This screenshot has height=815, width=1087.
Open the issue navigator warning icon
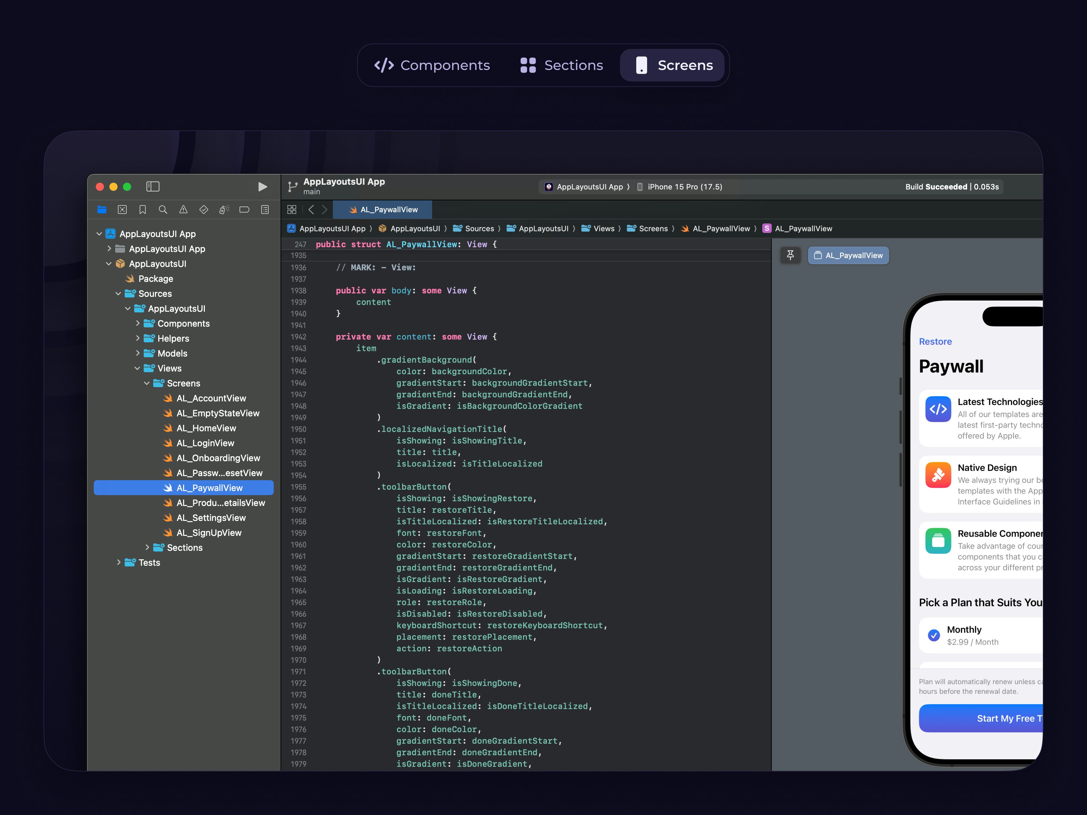[183, 210]
